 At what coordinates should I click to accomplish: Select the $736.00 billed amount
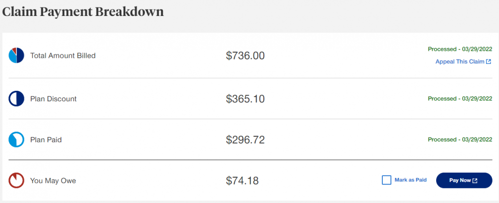tap(245, 55)
